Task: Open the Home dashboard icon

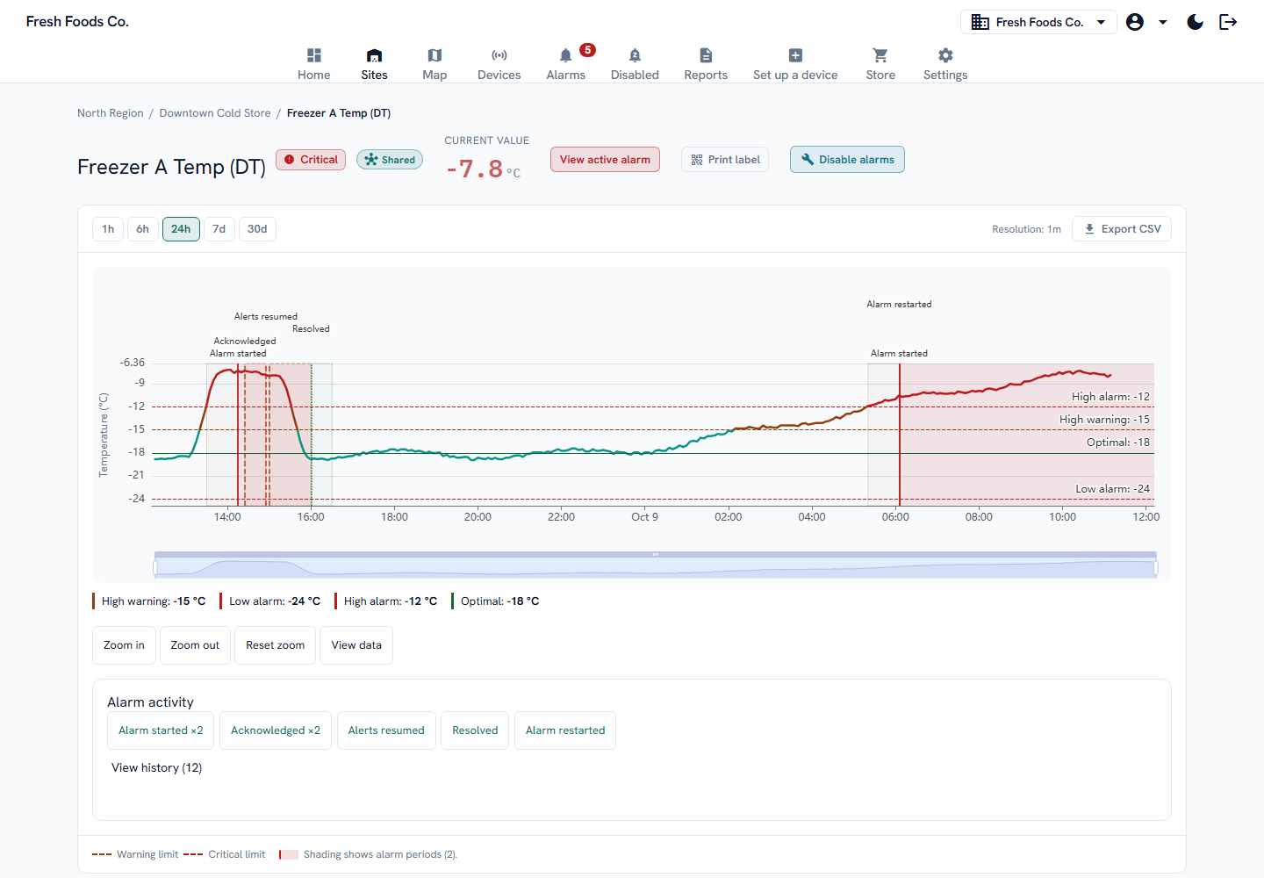Action: 313,64
